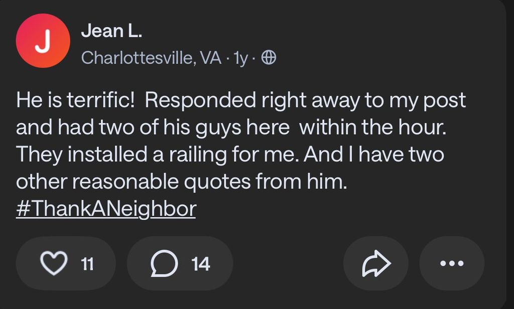This screenshot has width=514, height=309.
Task: Share the post using the arrow icon
Action: 375,263
